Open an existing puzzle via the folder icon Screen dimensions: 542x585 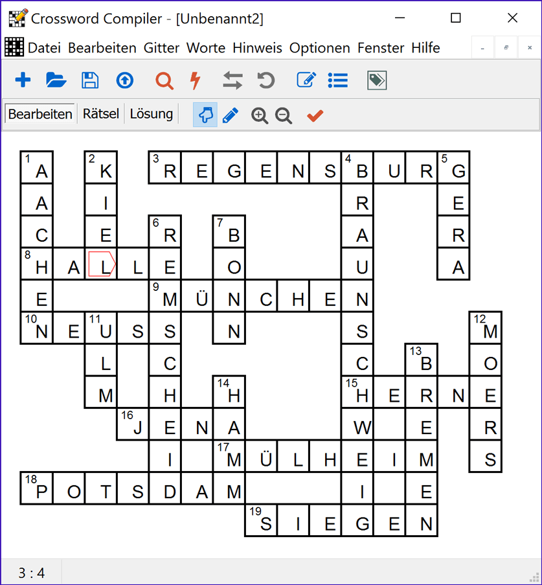[x=56, y=80]
